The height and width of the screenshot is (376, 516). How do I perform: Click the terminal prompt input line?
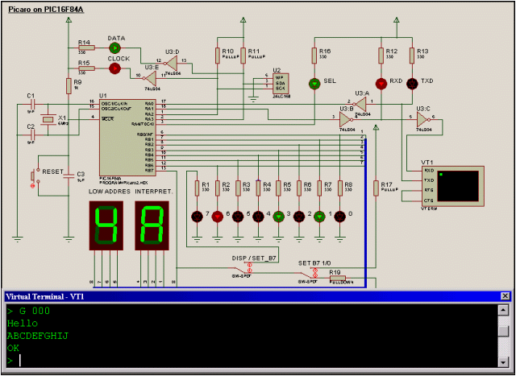pyautogui.click(x=252, y=361)
